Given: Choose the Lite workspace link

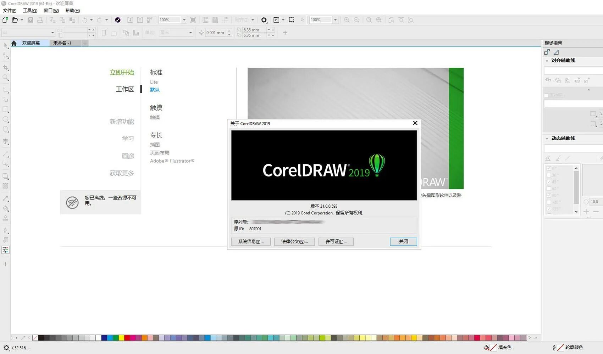Looking at the screenshot, I should pyautogui.click(x=154, y=82).
